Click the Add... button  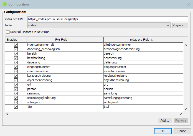(165, 120)
